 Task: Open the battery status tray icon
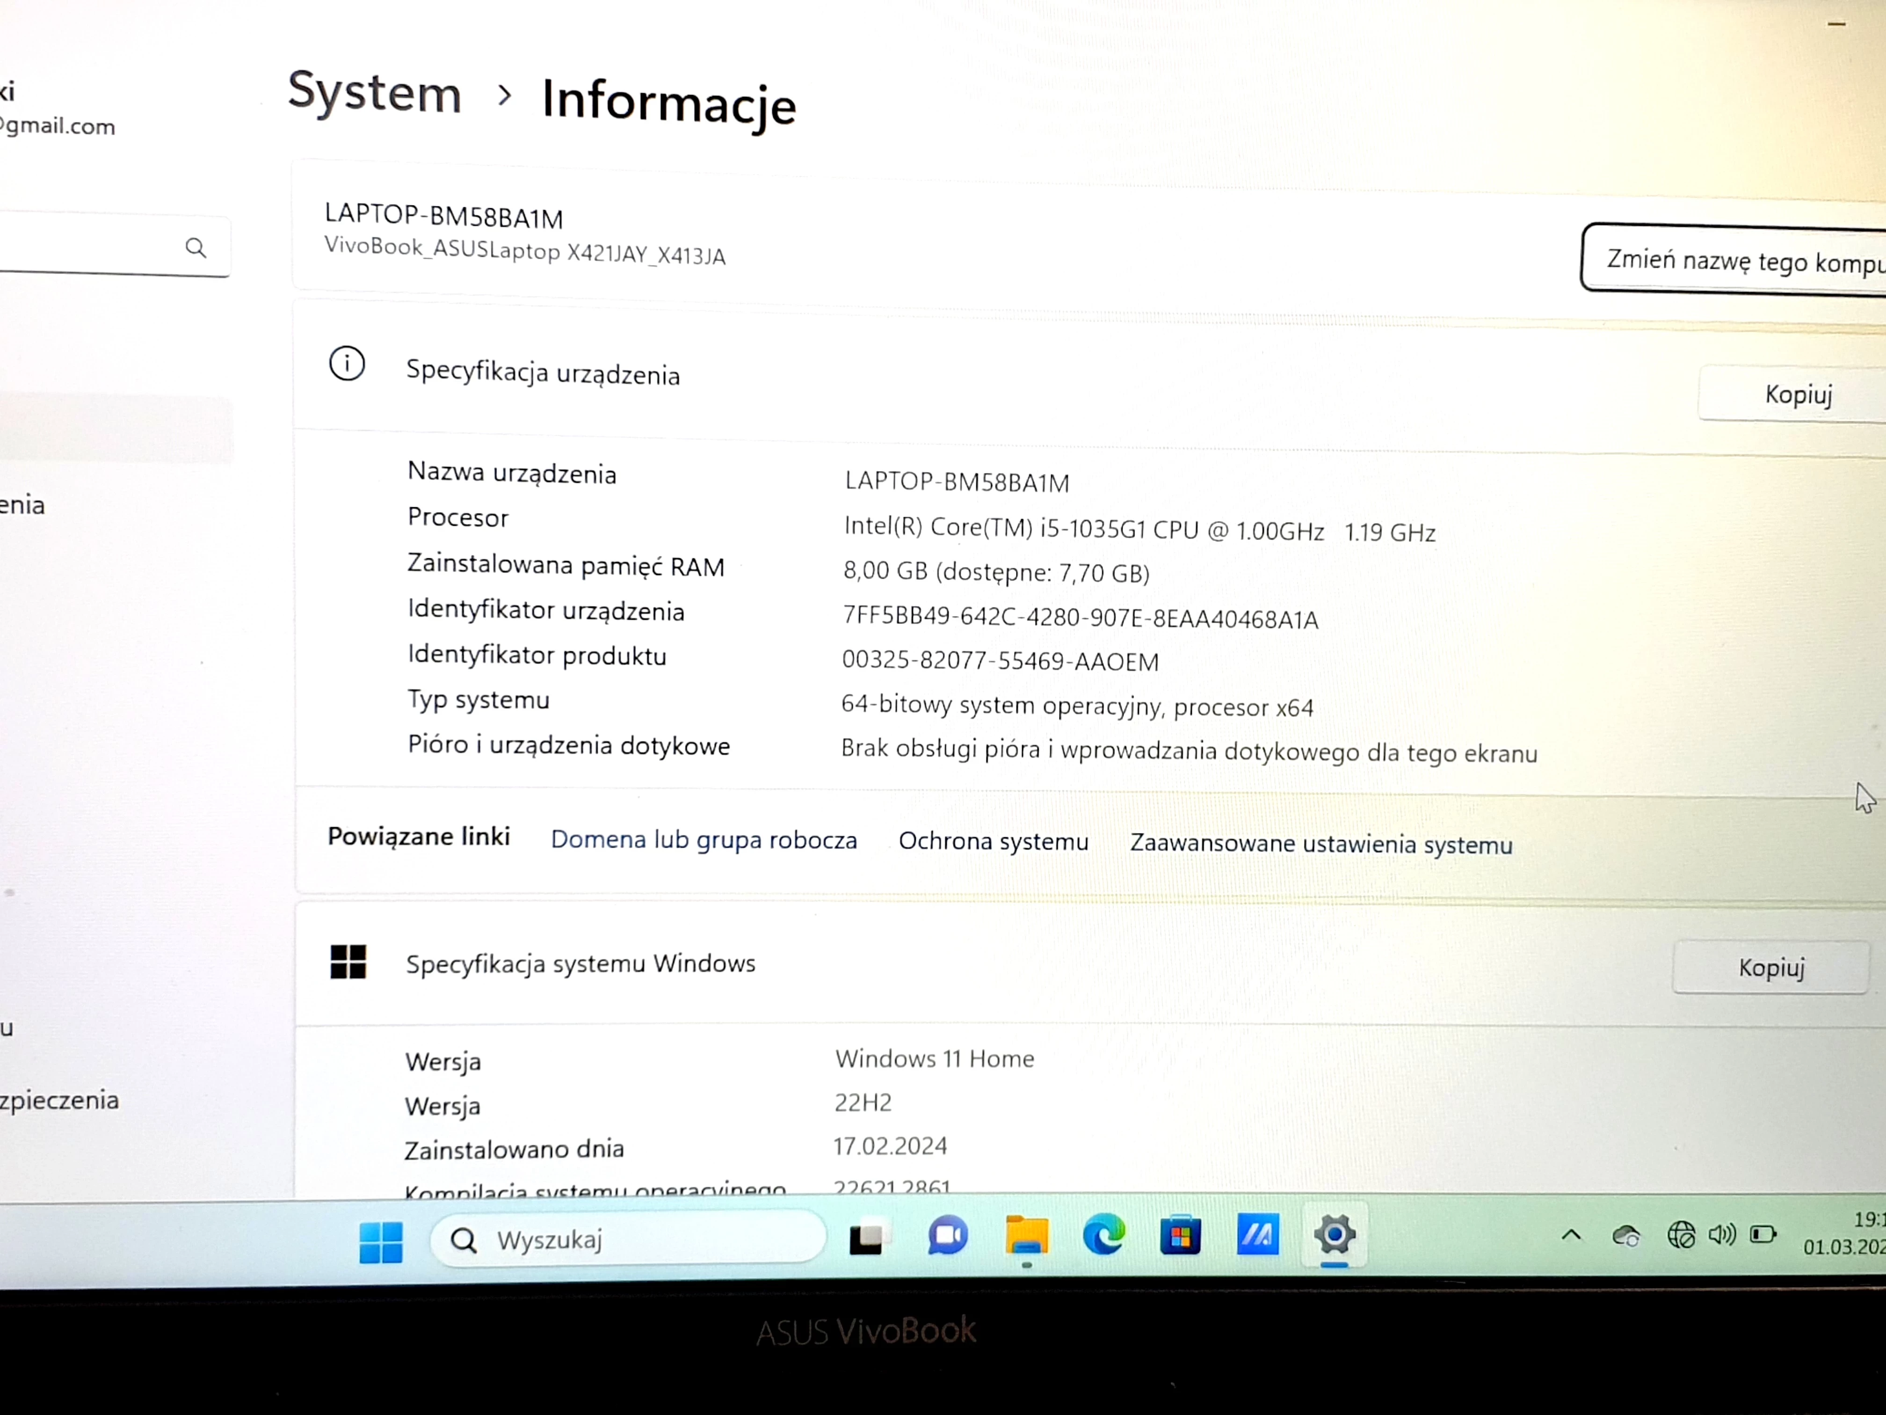pyautogui.click(x=1763, y=1234)
